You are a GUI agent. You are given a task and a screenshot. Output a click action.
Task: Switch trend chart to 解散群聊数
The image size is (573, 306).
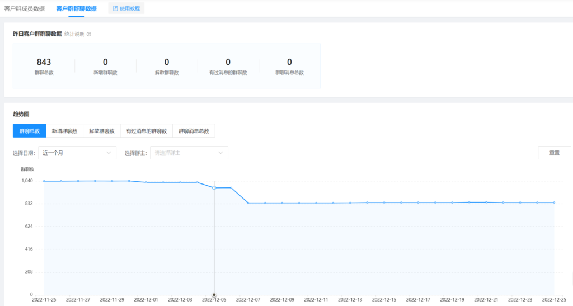click(102, 131)
